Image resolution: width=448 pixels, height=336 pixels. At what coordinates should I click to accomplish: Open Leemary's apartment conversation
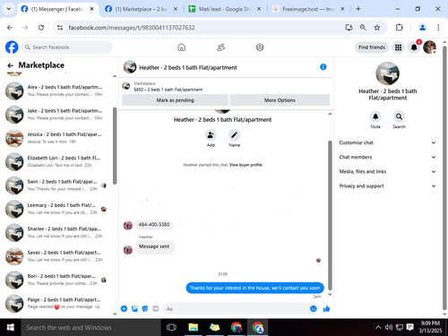coord(56,209)
